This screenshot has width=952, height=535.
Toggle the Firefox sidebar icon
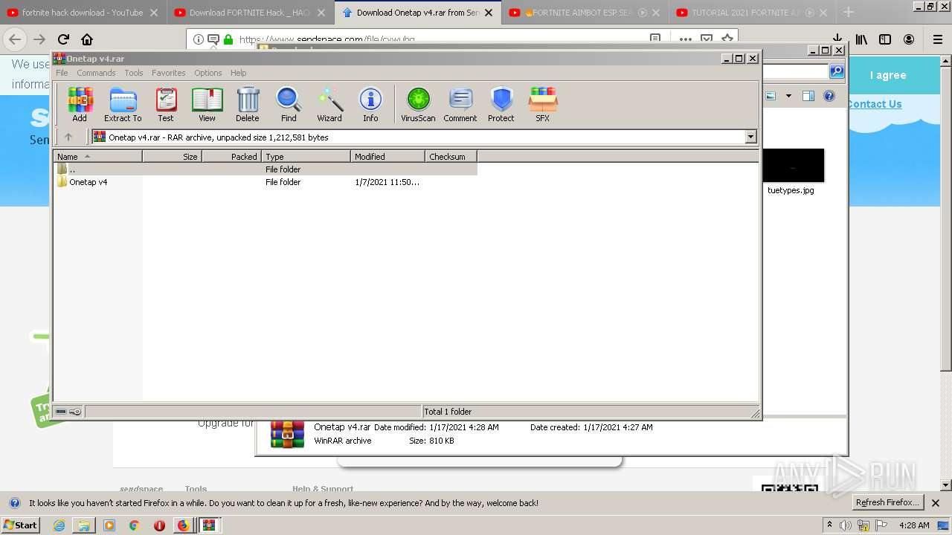pos(885,39)
